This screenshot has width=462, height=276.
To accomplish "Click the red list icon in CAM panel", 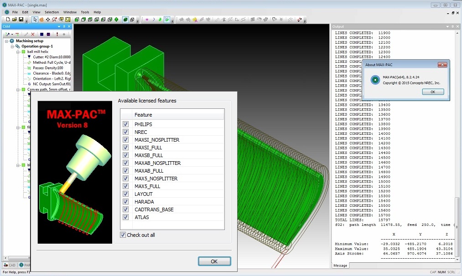I will (x=17, y=35).
